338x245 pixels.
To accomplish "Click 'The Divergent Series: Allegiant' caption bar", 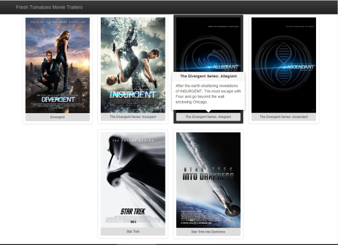I will [x=208, y=117].
